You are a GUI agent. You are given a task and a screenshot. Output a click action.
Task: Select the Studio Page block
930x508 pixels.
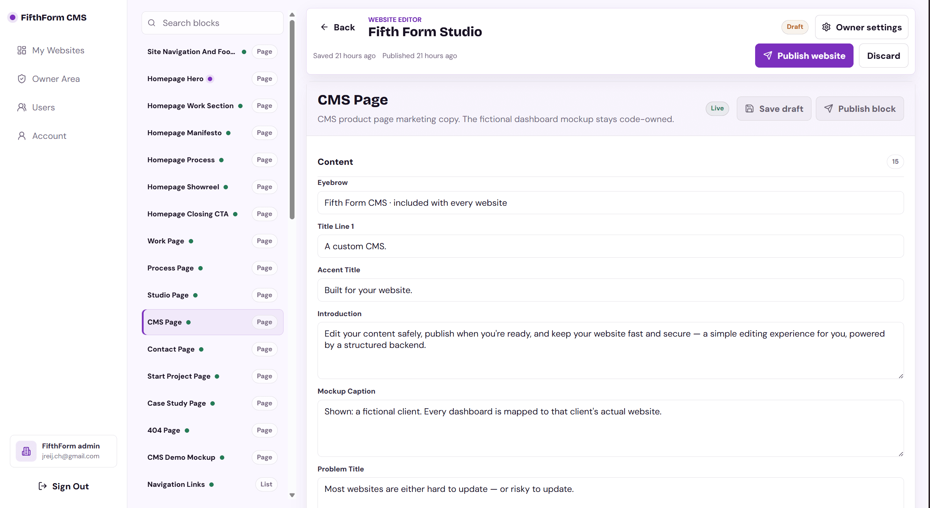pyautogui.click(x=213, y=295)
